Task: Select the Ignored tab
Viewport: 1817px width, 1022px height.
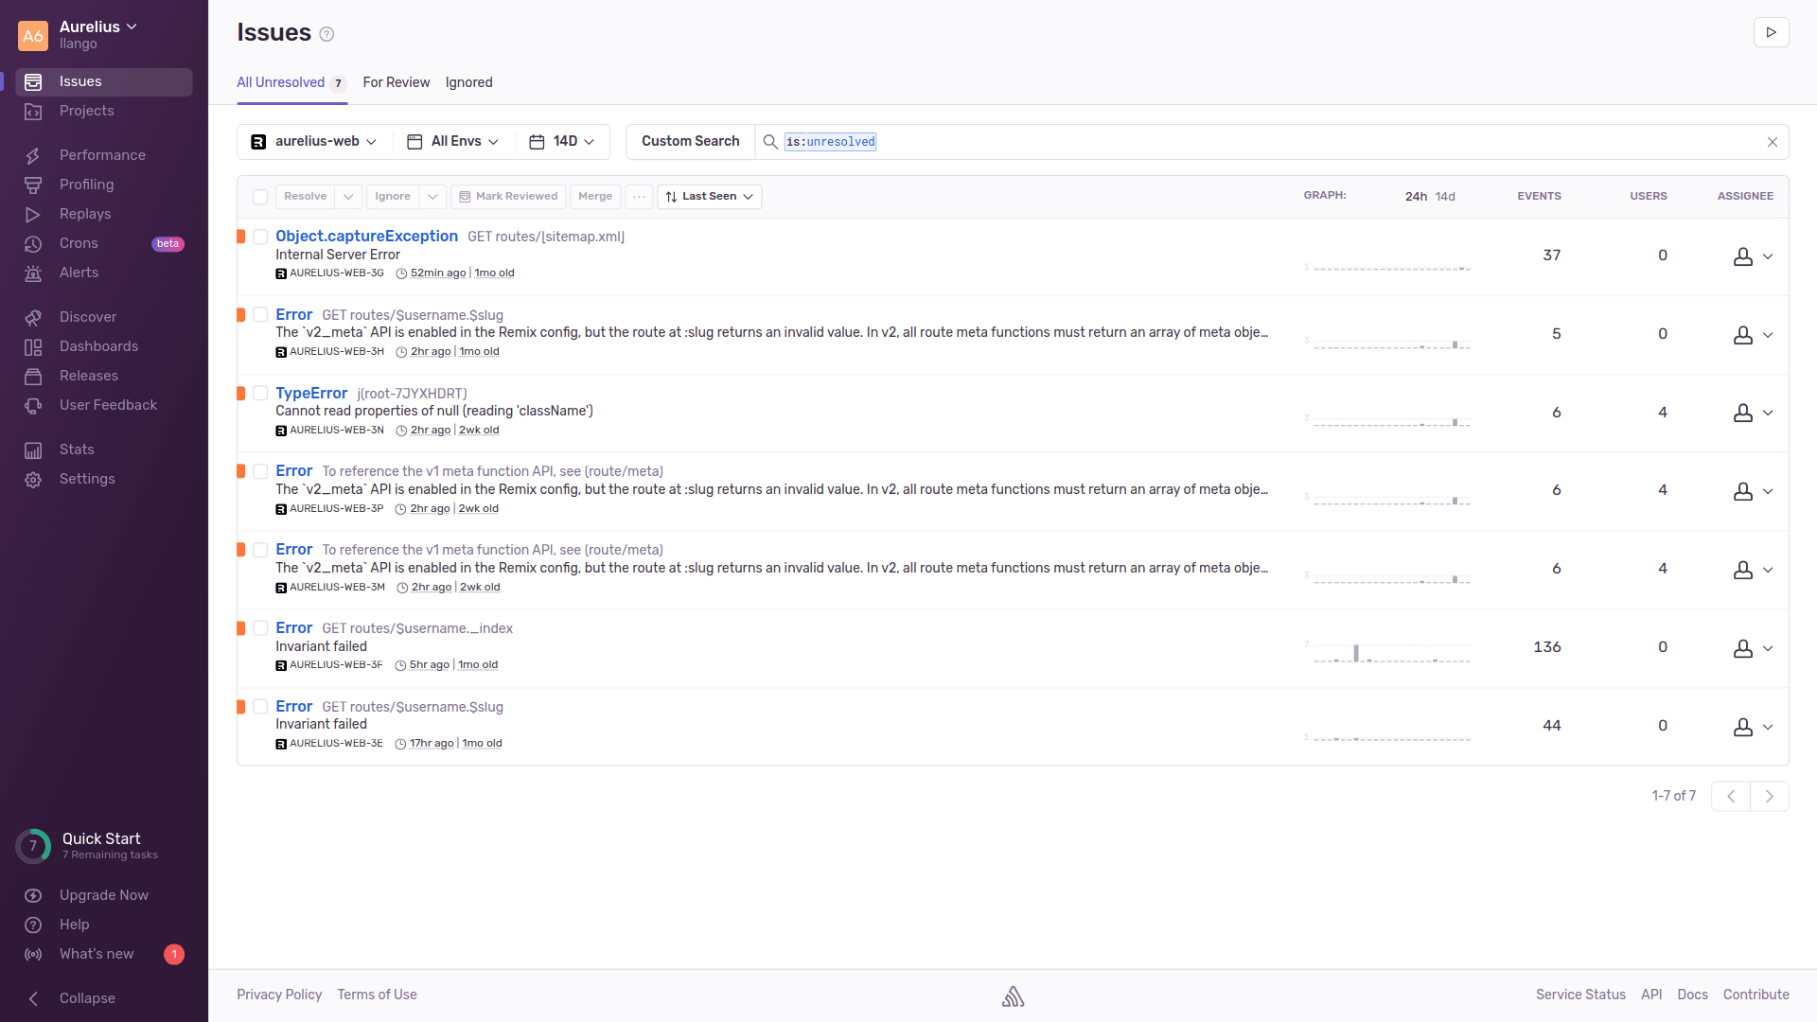Action: tap(468, 81)
